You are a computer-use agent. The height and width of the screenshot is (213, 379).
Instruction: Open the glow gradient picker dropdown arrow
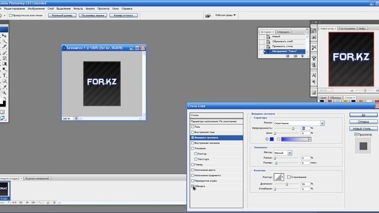click(310, 139)
